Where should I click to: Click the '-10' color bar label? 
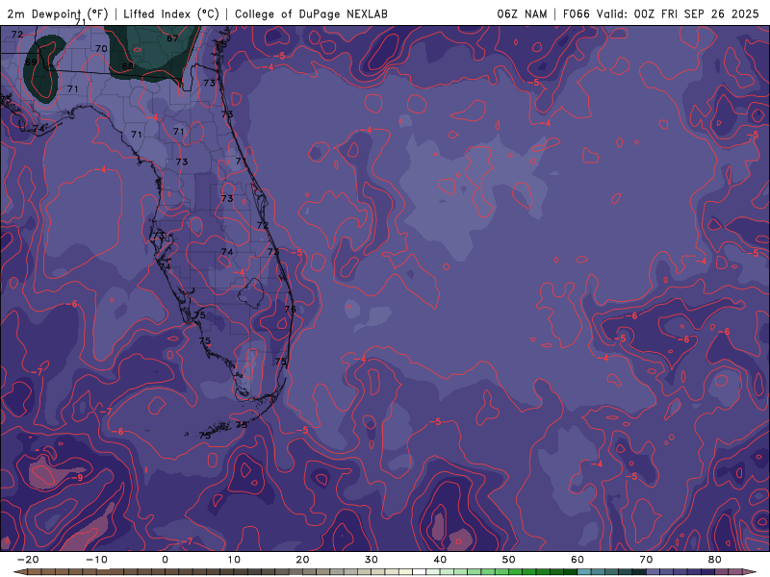[x=96, y=560]
